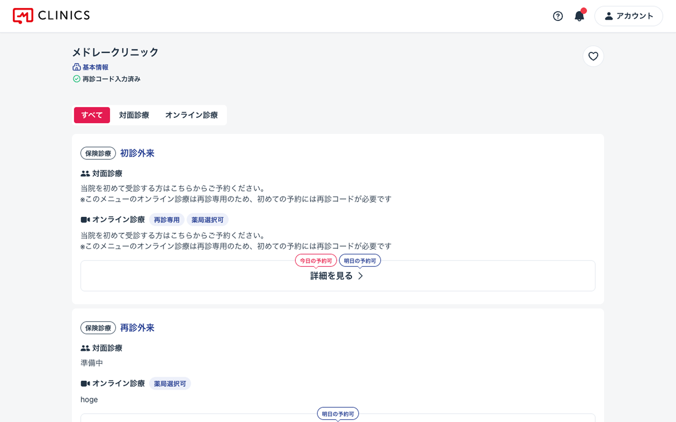The height and width of the screenshot is (422, 676).
Task: Click 保険診療 badge beside 初診外来
Action: pyautogui.click(x=98, y=153)
